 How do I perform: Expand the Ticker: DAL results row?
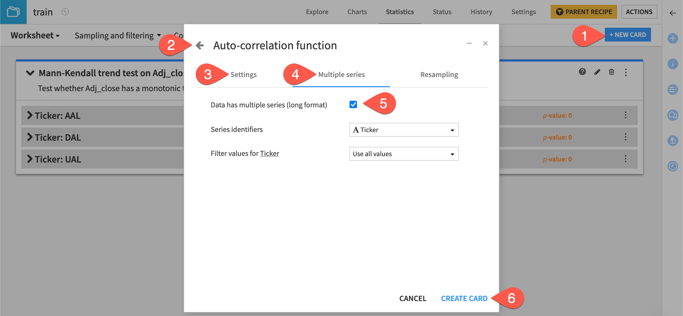point(30,137)
